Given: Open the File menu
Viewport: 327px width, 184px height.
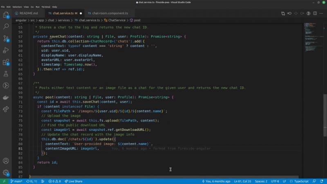Looking at the screenshot, I should [3, 7].
